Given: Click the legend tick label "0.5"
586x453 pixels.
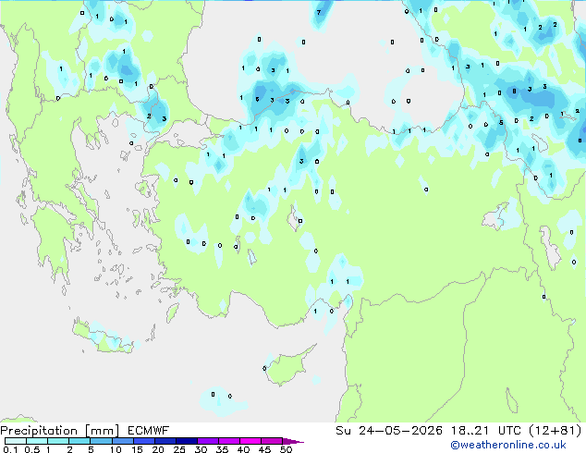Looking at the screenshot, I should click(x=32, y=449).
